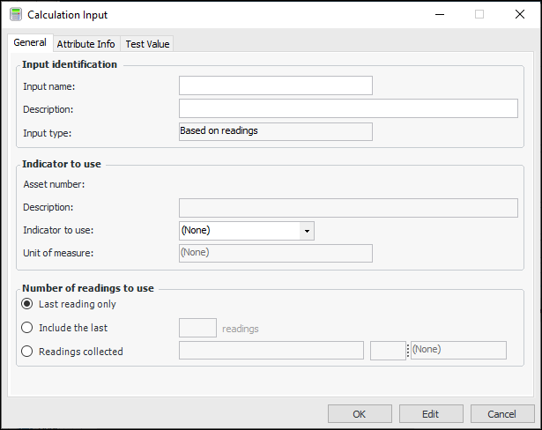Click the input Description text field

pos(347,108)
